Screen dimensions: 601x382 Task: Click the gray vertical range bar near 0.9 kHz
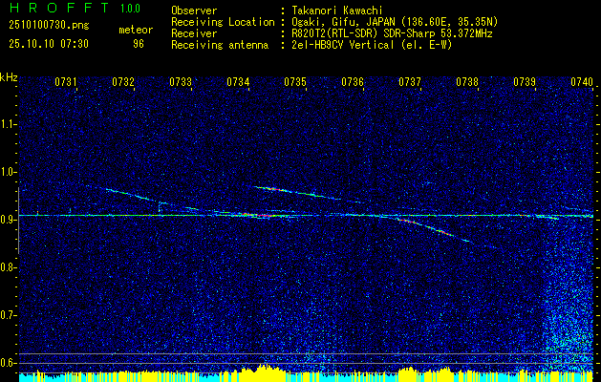tap(18, 221)
